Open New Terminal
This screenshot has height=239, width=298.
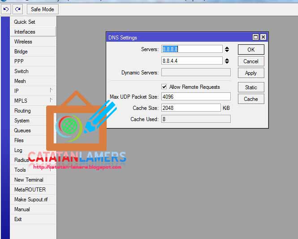tap(33, 180)
